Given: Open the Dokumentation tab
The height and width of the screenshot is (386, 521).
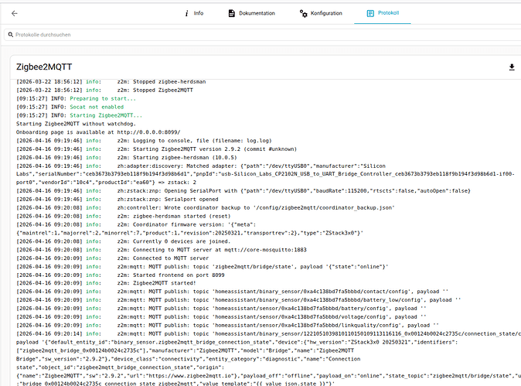Looking at the screenshot, I should point(252,13).
